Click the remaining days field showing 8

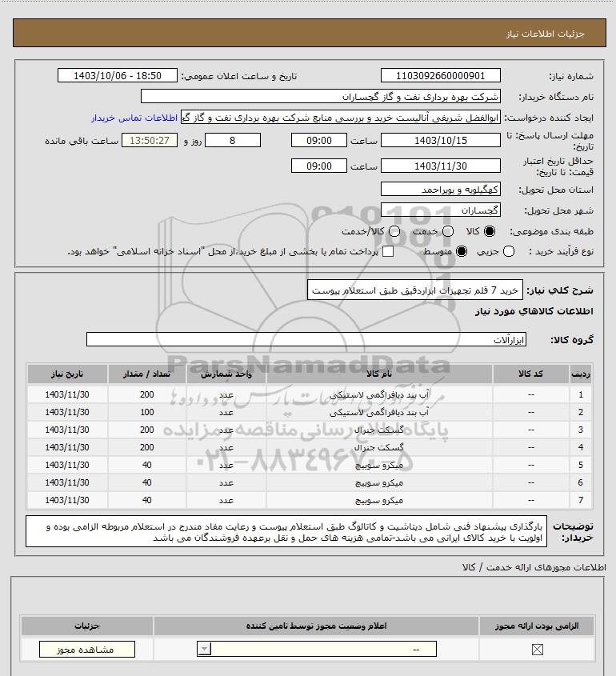coord(232,141)
